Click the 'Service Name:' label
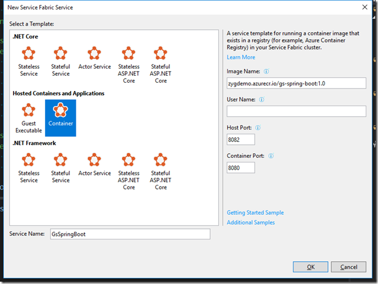The width and height of the screenshot is (378, 284). (27, 234)
